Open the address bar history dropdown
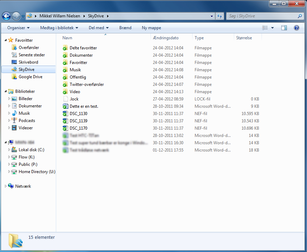Viewport: 307px width, 252px height. pos(212,16)
